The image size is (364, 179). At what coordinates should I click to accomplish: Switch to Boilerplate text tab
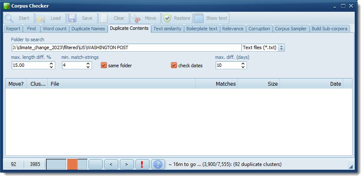(x=202, y=29)
